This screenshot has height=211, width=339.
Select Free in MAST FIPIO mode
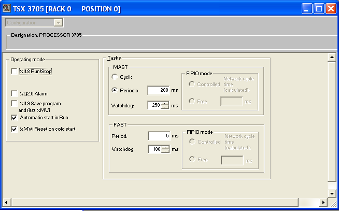coord(192,101)
